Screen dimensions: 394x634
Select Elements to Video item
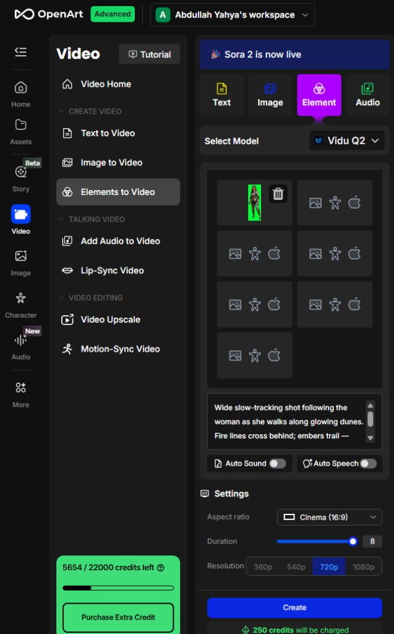coord(118,192)
